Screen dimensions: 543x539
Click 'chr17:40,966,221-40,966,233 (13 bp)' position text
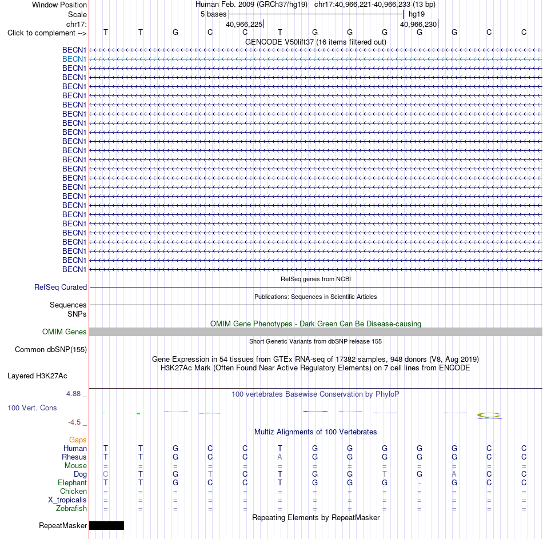coord(375,5)
